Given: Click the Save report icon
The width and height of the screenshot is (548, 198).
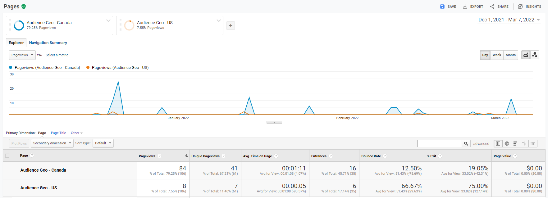Looking at the screenshot, I should (442, 7).
